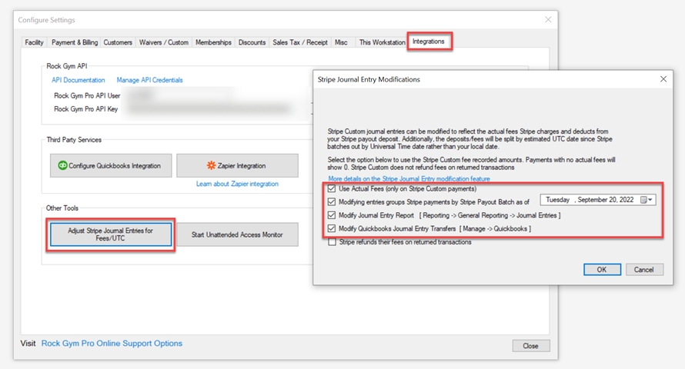Close the Stripe Journal Entry Modifications dialog
Screen dimensions: 685x369
coord(663,79)
